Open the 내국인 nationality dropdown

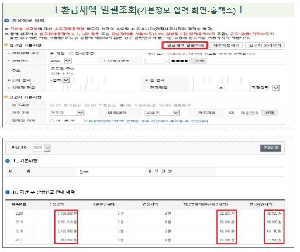176,113
